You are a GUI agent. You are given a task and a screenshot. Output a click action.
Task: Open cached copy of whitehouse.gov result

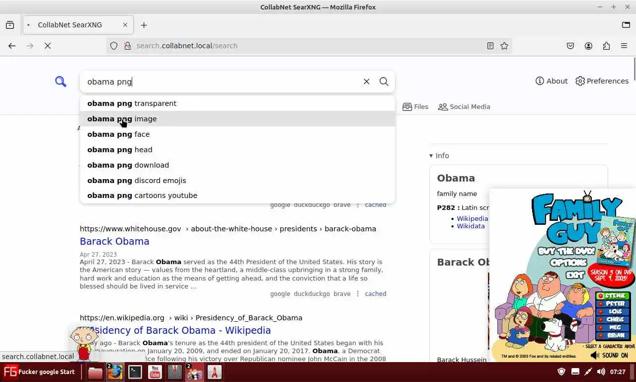(x=375, y=294)
